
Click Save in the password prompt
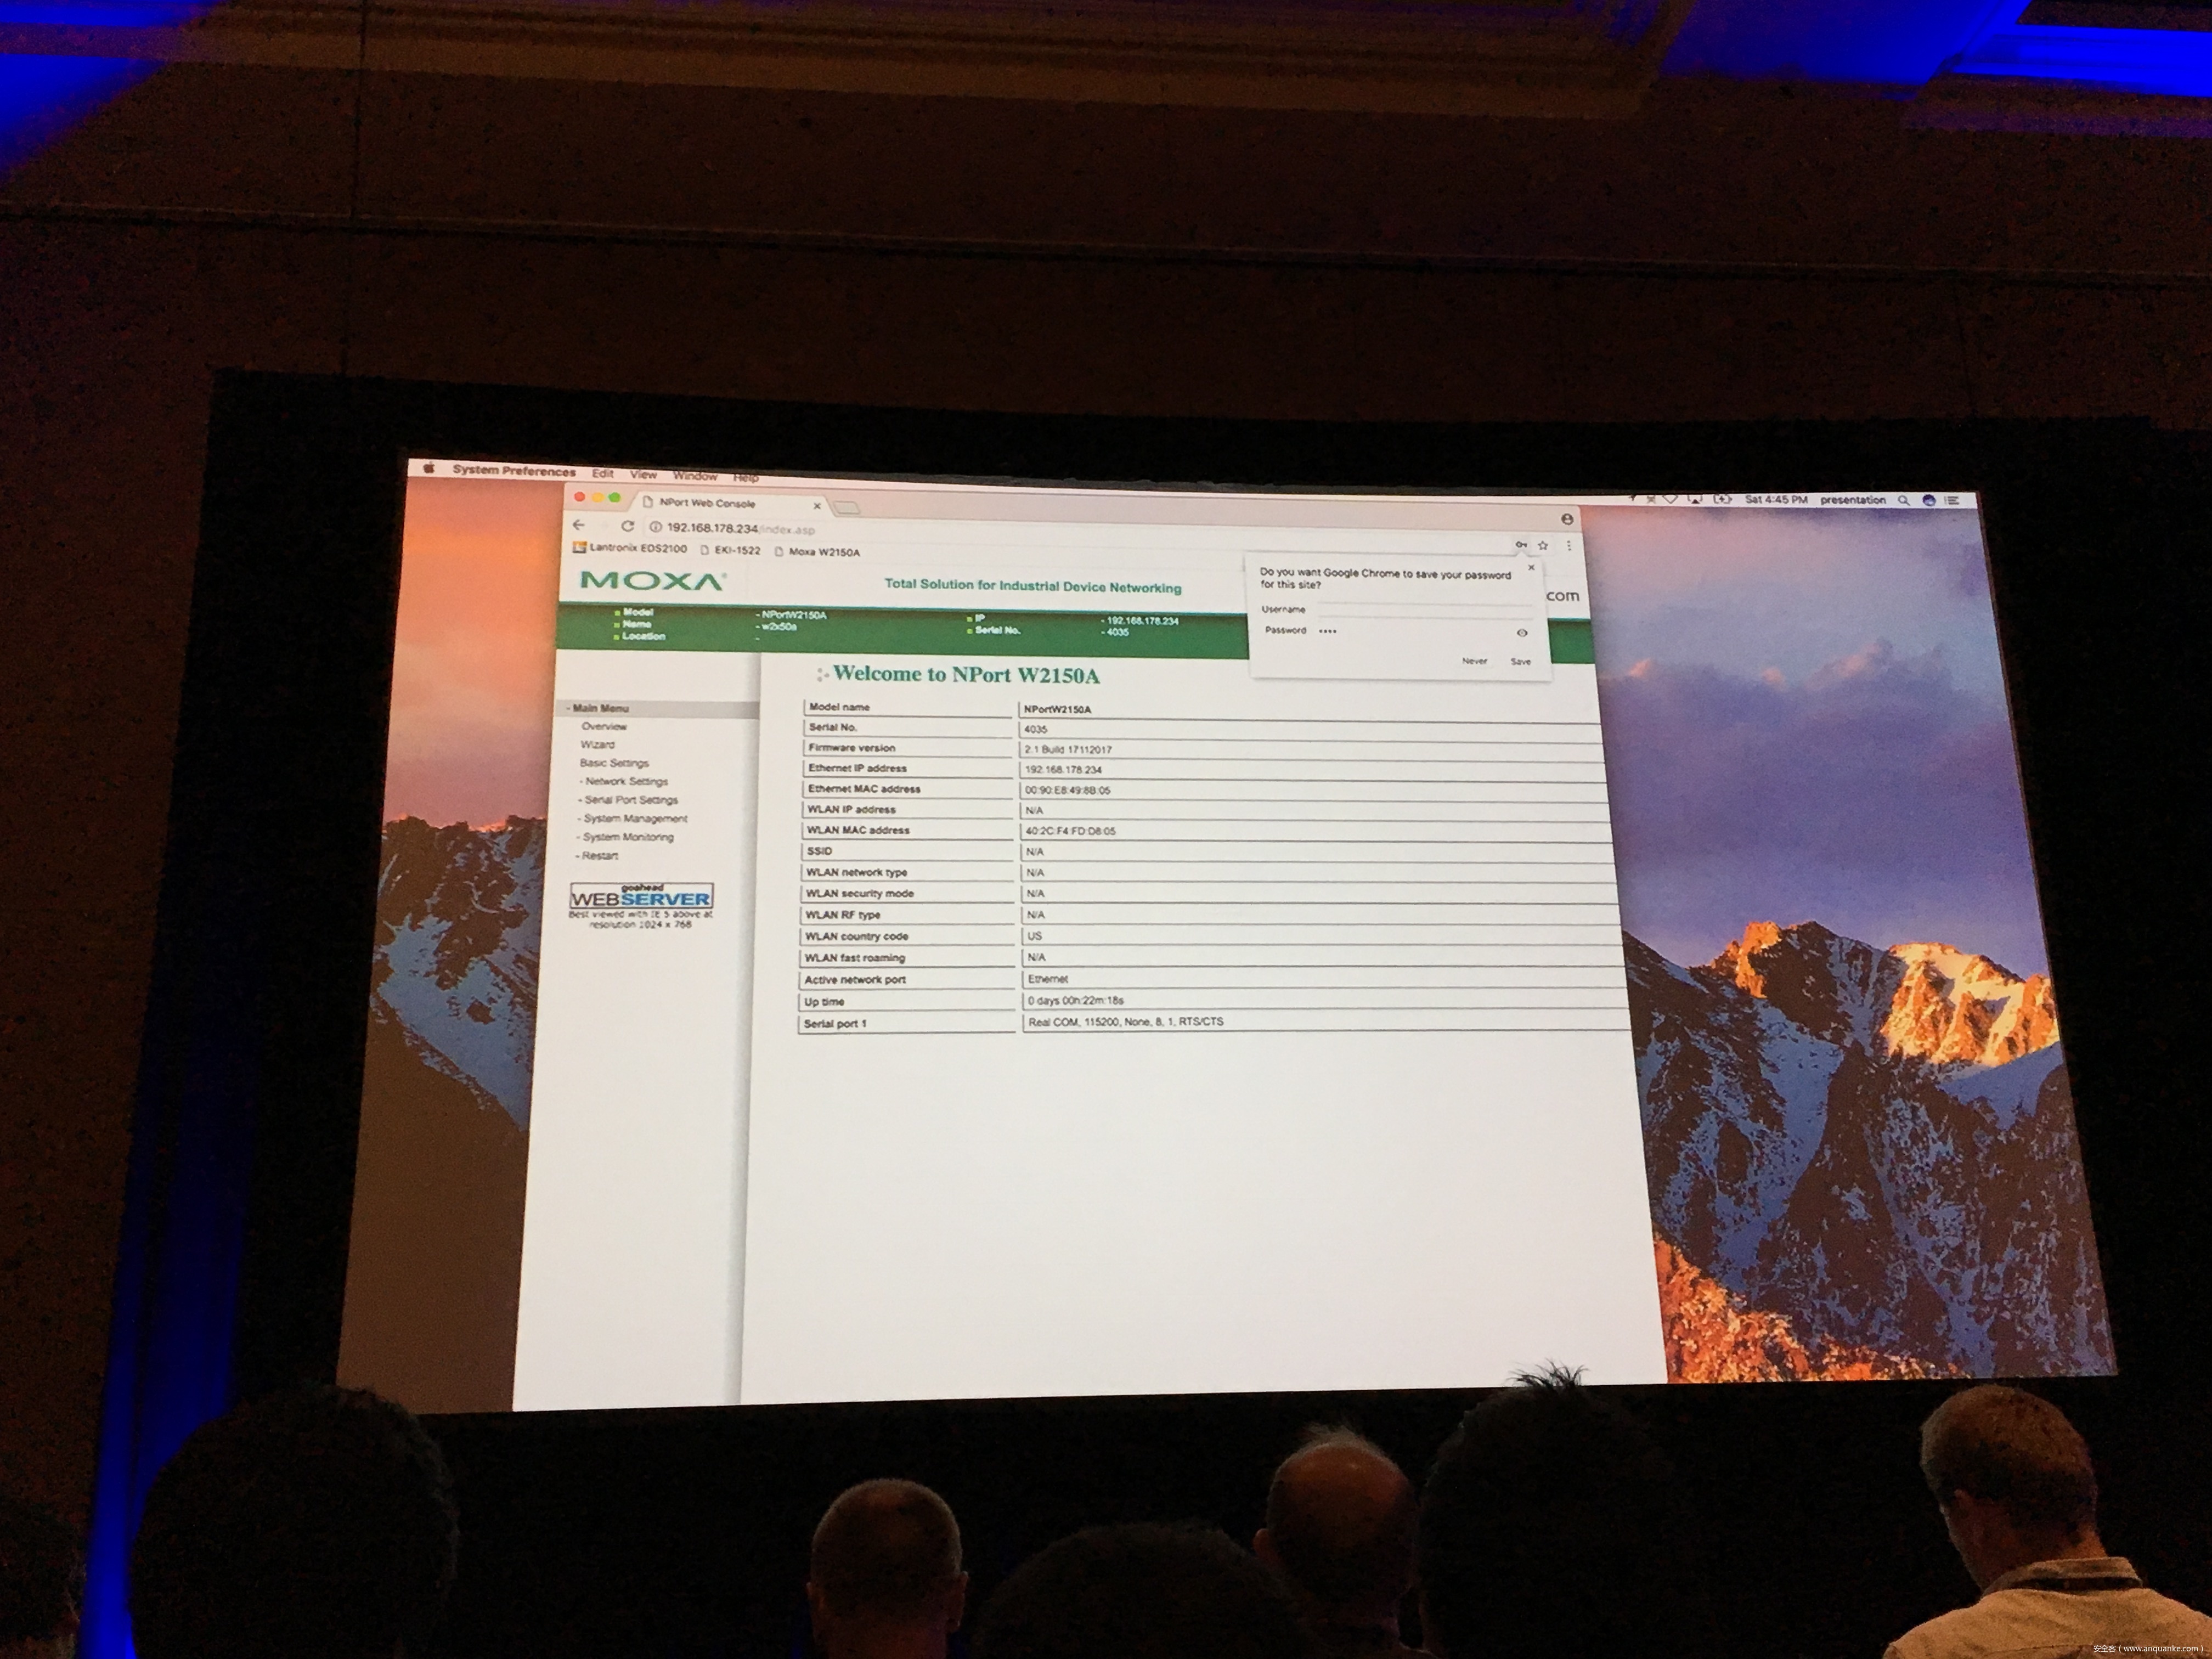(1520, 661)
